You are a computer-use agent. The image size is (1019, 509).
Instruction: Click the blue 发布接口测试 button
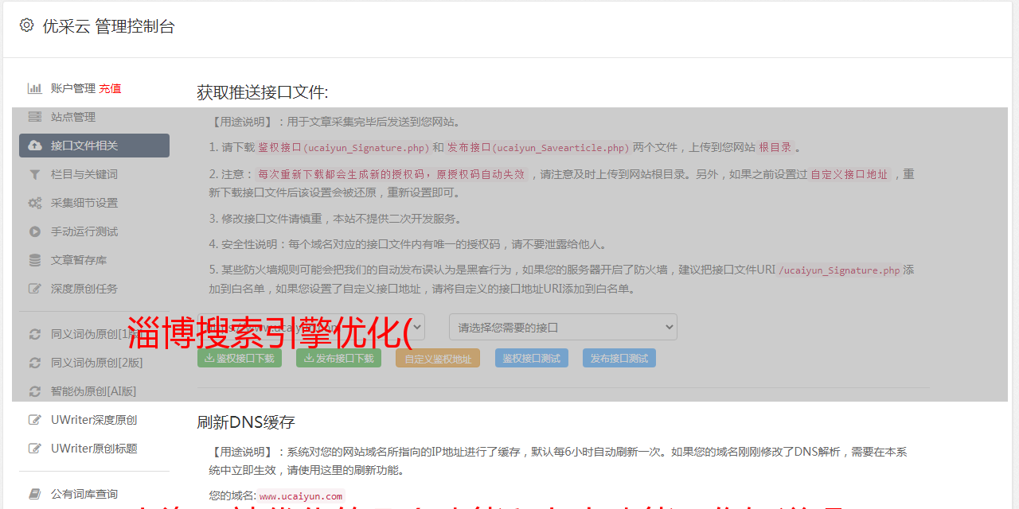619,358
